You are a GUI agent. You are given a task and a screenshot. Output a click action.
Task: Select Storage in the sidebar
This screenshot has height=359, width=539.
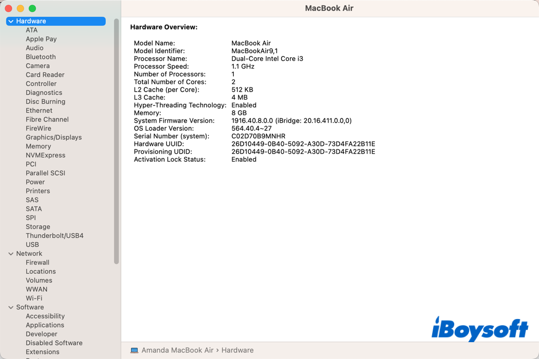38,227
